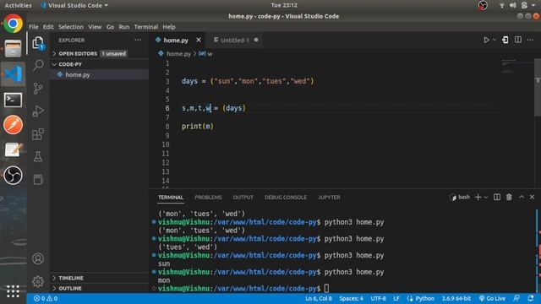This screenshot has width=541, height=304.
Task: Select the home.py editor tab
Action: 176,40
